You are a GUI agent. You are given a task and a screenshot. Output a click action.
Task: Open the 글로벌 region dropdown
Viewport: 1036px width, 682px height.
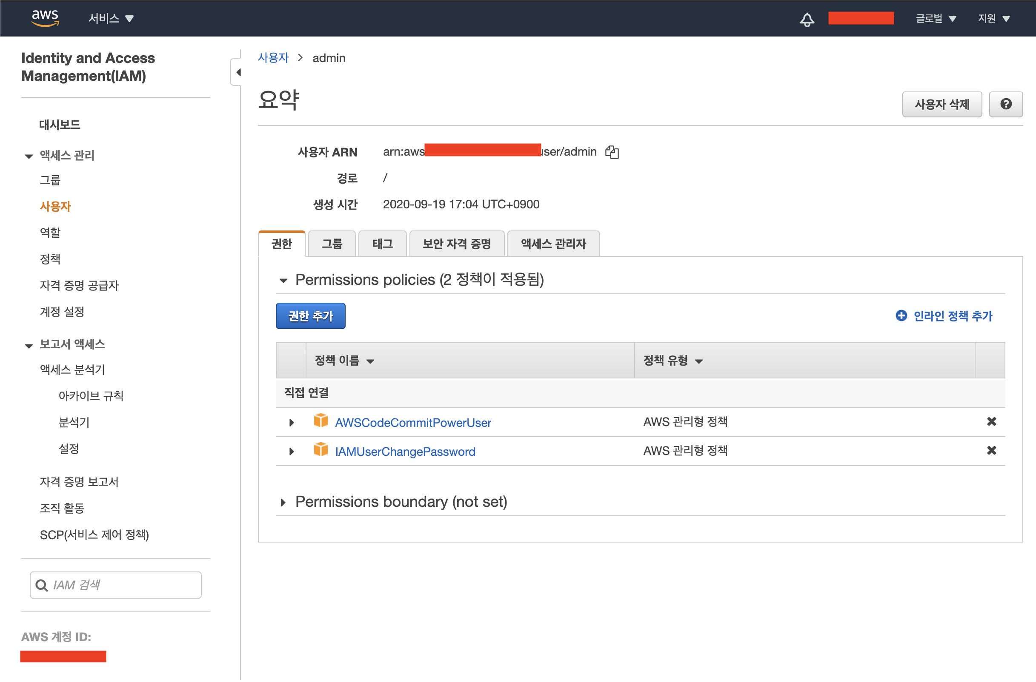pyautogui.click(x=935, y=18)
